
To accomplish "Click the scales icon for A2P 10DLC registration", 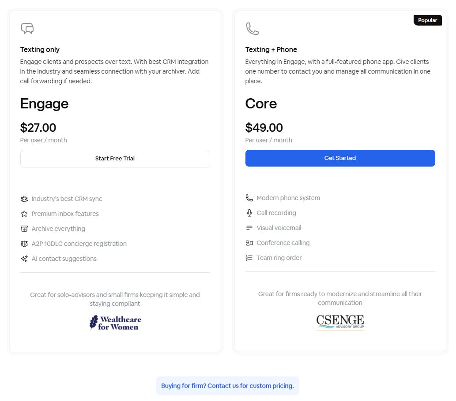I will [24, 244].
